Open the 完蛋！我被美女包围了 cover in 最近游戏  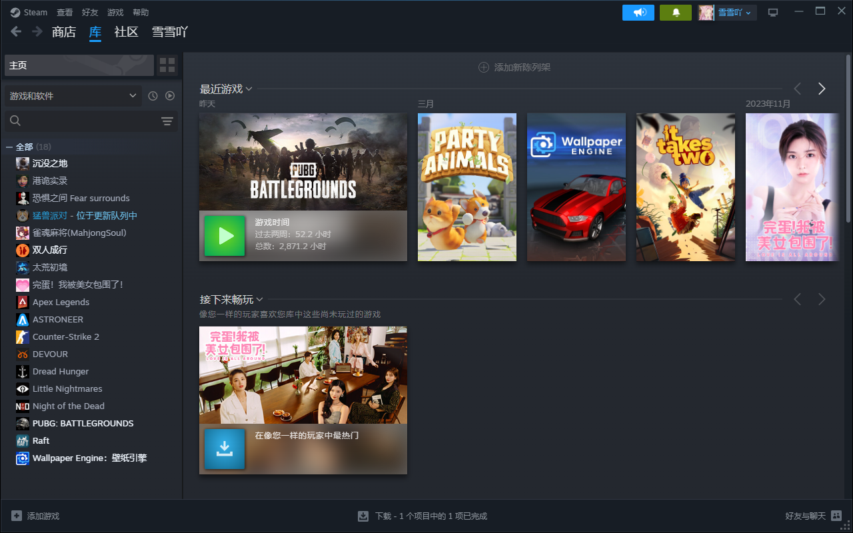[x=792, y=187]
